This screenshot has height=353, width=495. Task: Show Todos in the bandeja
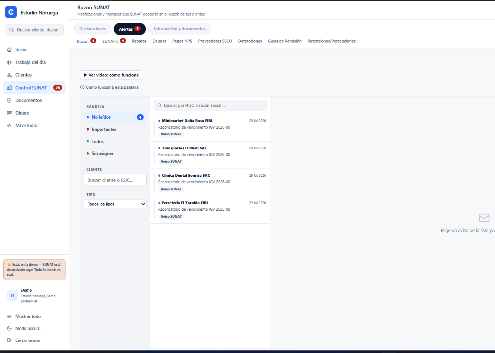click(x=115, y=142)
